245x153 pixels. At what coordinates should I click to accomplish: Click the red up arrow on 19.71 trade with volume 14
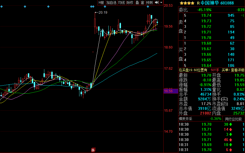(x=231, y=130)
